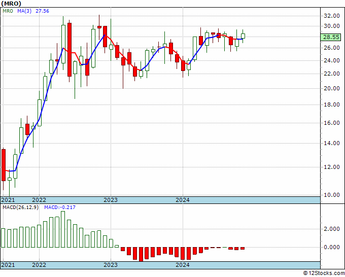This screenshot has height=277, width=345.
Task: Click the (MRO) chart title
Action: (x=11, y=4)
